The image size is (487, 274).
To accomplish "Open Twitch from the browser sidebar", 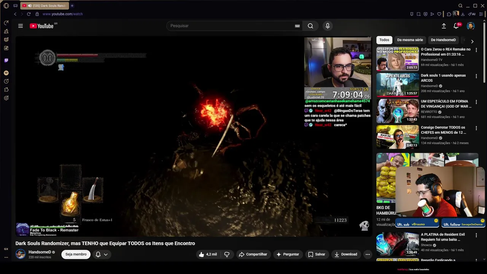I will 6,60.
